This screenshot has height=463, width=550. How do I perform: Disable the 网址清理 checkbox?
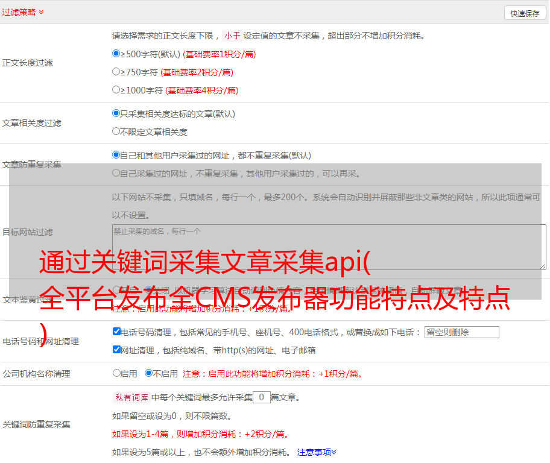117,350
